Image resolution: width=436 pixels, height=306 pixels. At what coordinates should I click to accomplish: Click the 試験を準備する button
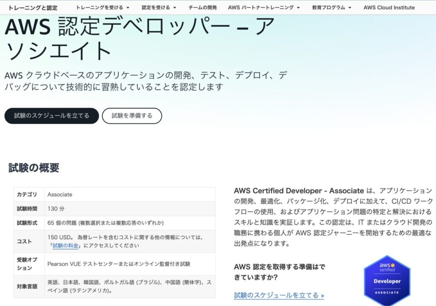(x=132, y=116)
